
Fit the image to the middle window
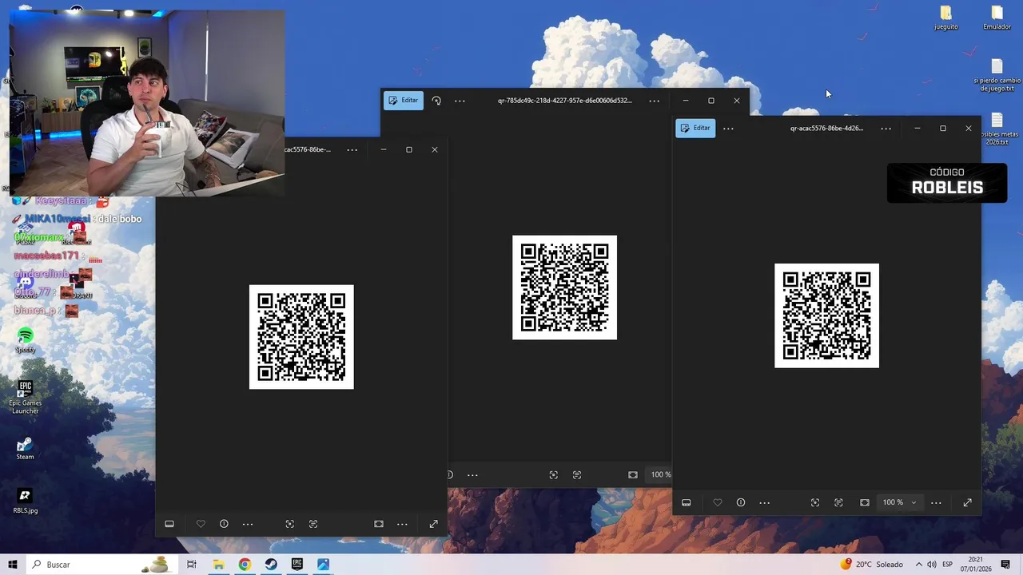(633, 474)
